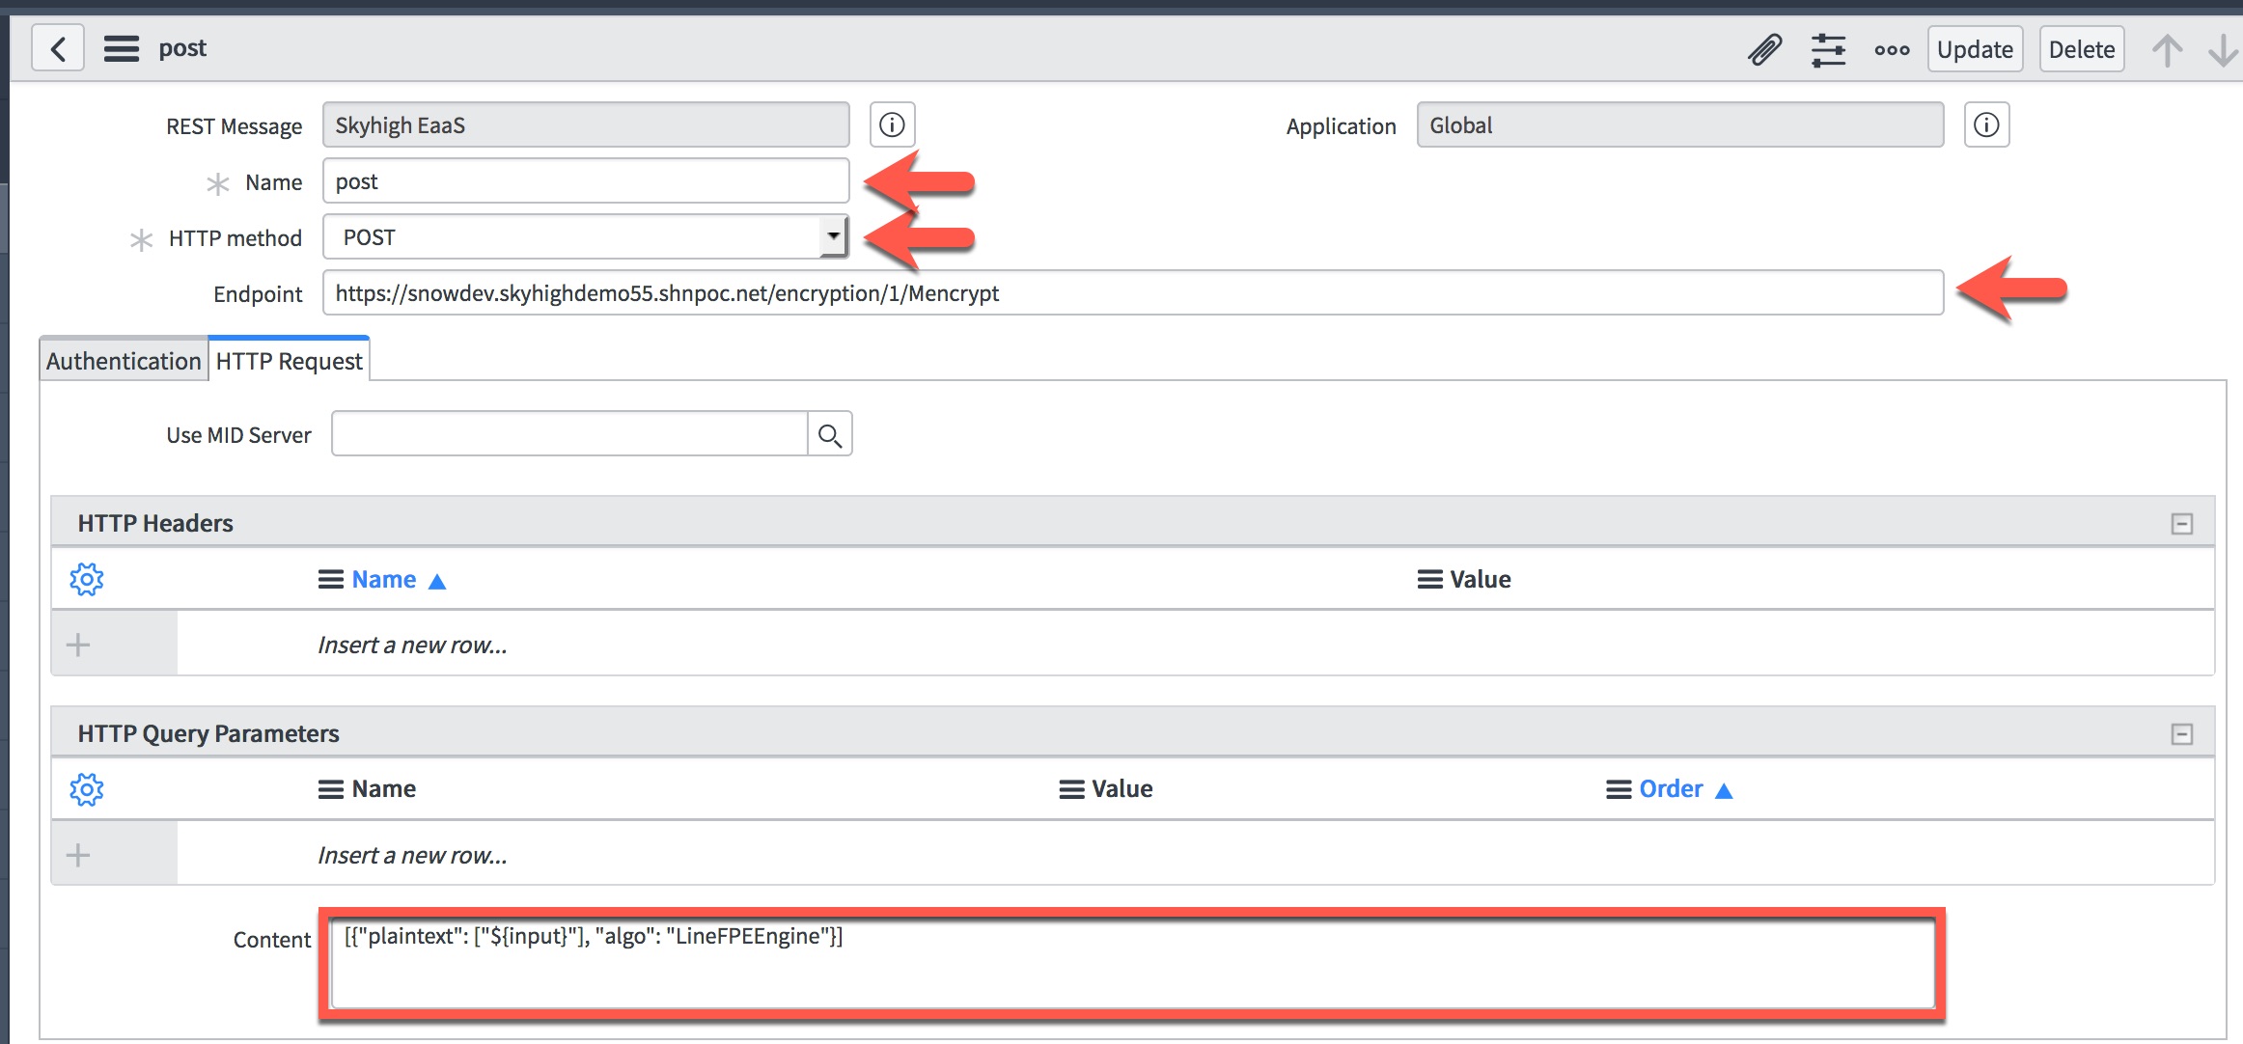Open the more options ellipsis icon
2243x1044 pixels.
point(1892,49)
